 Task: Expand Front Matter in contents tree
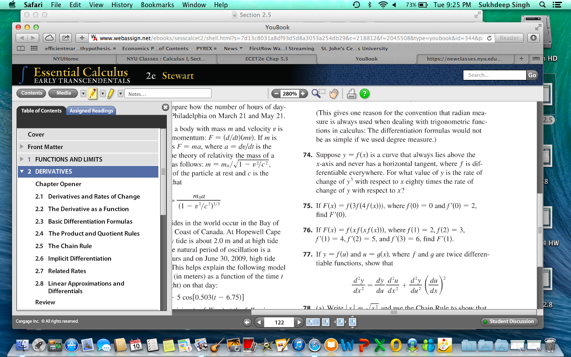[x=22, y=147]
